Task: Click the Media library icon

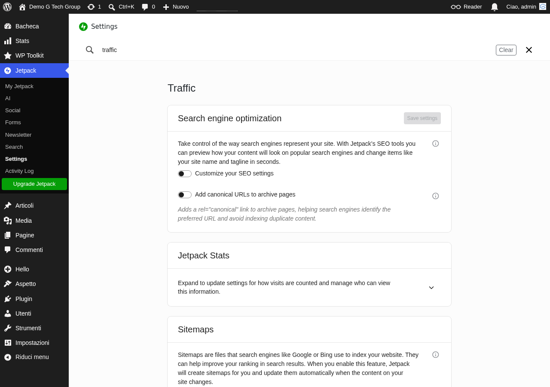Action: pyautogui.click(x=8, y=221)
